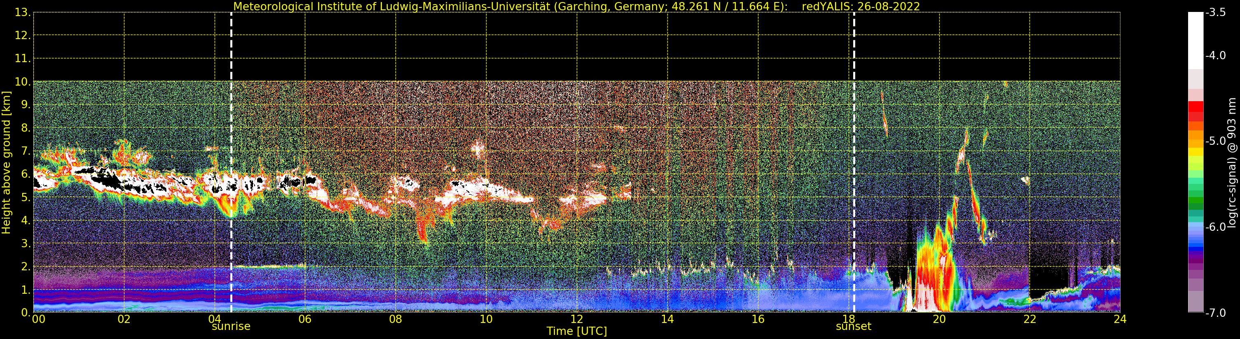Click height tick label '1.'
The image size is (1240, 339).
point(26,290)
